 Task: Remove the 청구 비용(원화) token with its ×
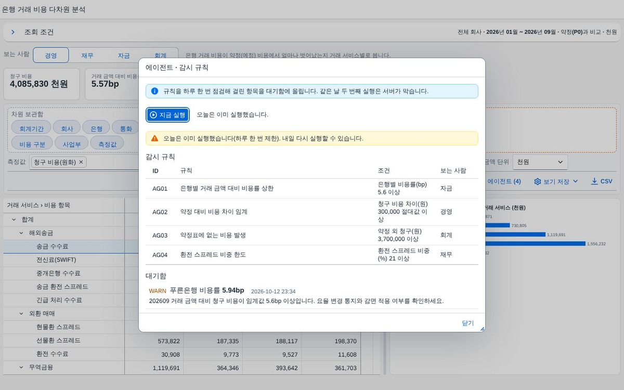(81, 162)
